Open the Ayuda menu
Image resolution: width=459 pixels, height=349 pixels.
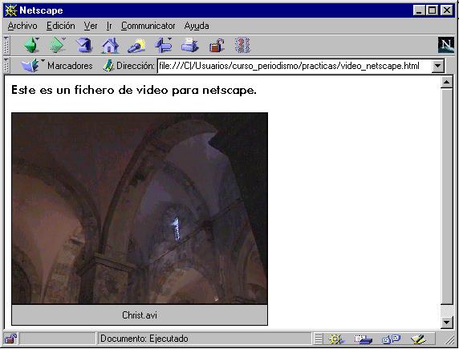197,26
